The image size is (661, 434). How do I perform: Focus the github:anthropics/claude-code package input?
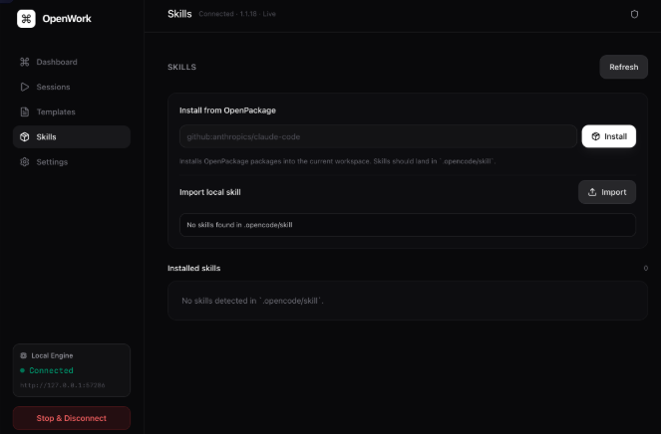click(x=378, y=136)
